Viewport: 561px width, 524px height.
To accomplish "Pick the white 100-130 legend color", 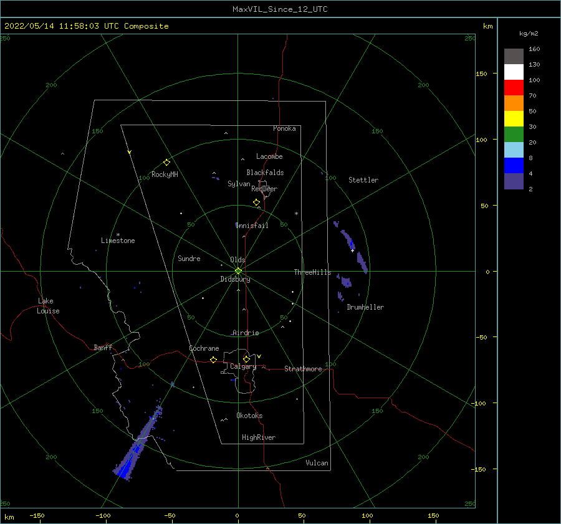I will tap(514, 72).
